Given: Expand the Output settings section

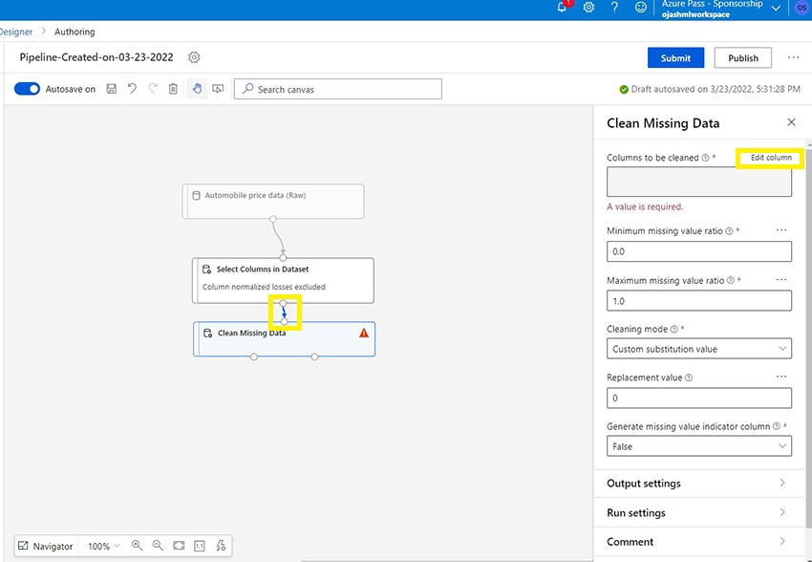Looking at the screenshot, I should pyautogui.click(x=698, y=484).
